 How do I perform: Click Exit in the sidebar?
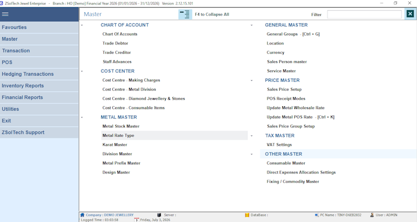pos(39,121)
